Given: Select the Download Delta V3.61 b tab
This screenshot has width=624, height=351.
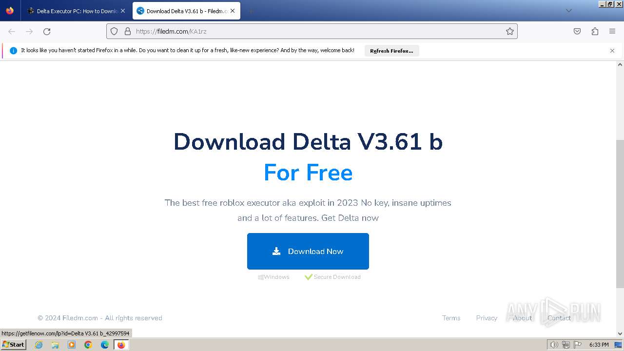Looking at the screenshot, I should point(186,11).
